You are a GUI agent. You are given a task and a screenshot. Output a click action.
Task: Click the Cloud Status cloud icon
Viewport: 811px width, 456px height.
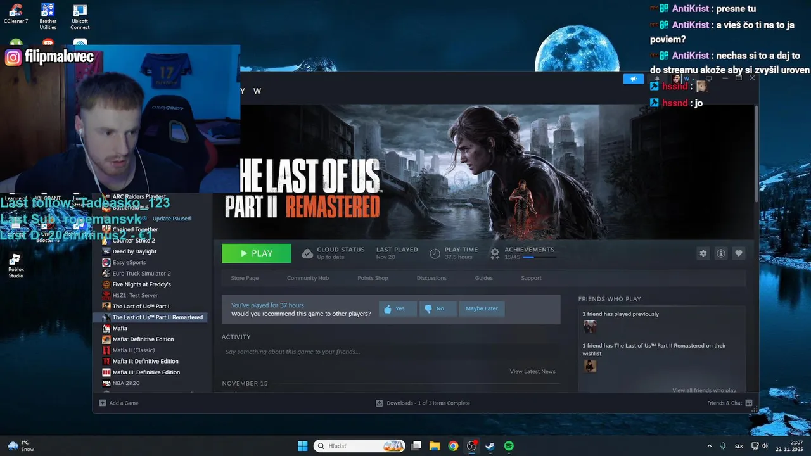[x=307, y=253]
